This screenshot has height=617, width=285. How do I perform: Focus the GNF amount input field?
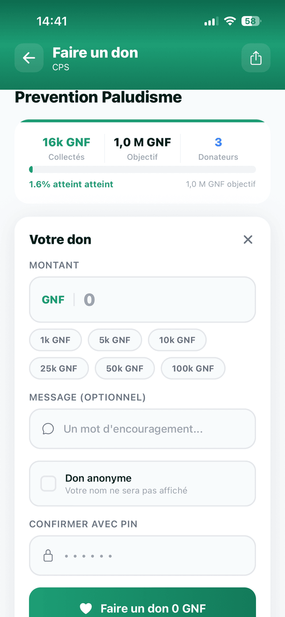[142, 299]
